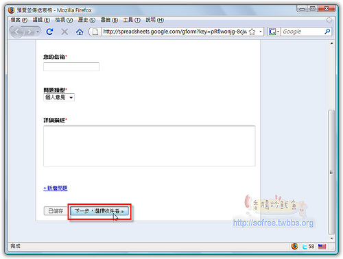Close the Firefox window
This screenshot has height=259, width=343.
click(x=327, y=9)
